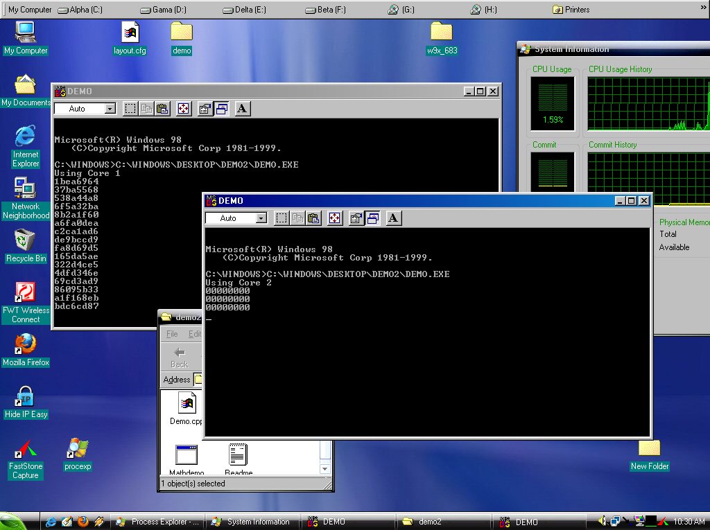Open Font settings (A) in Core 1 DEMO window

click(242, 109)
